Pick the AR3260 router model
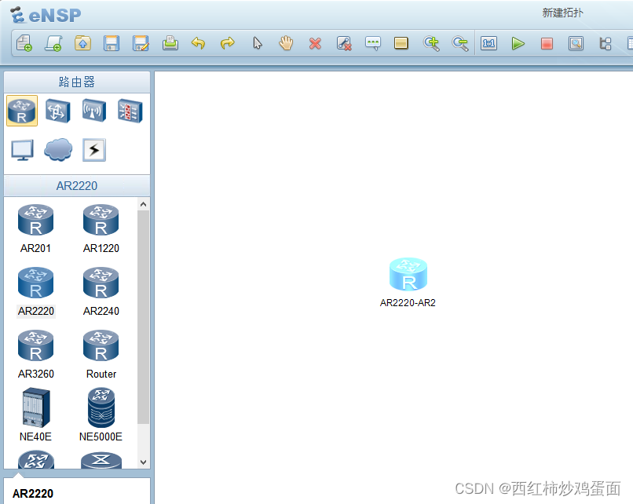 (x=35, y=355)
